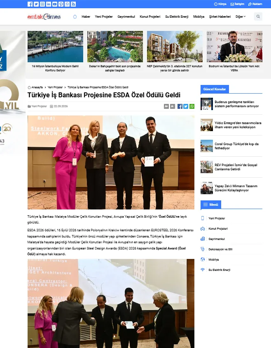
Task: Open the NEF Çekmeköy building image
Action: point(175,46)
